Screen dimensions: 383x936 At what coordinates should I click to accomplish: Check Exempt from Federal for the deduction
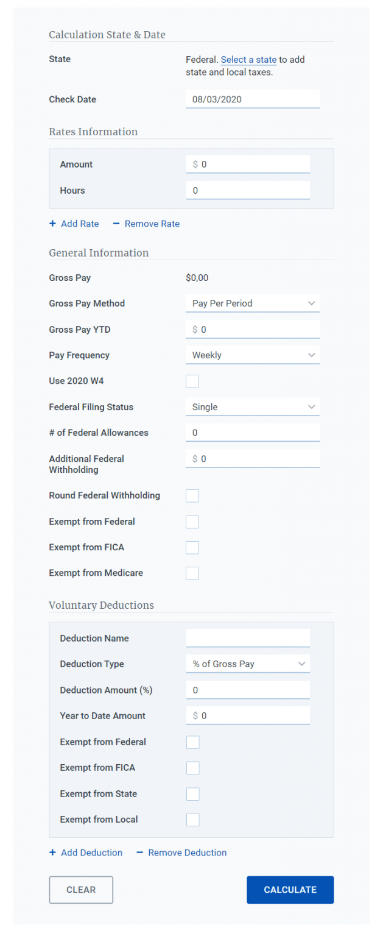[192, 742]
